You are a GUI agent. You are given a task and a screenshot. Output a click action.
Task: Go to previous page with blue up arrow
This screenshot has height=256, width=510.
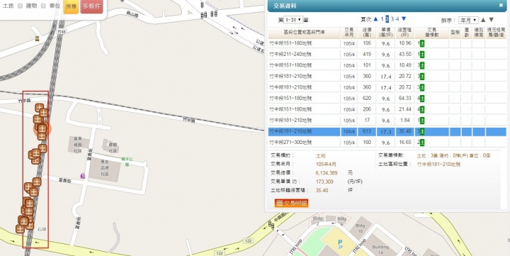[x=375, y=19]
